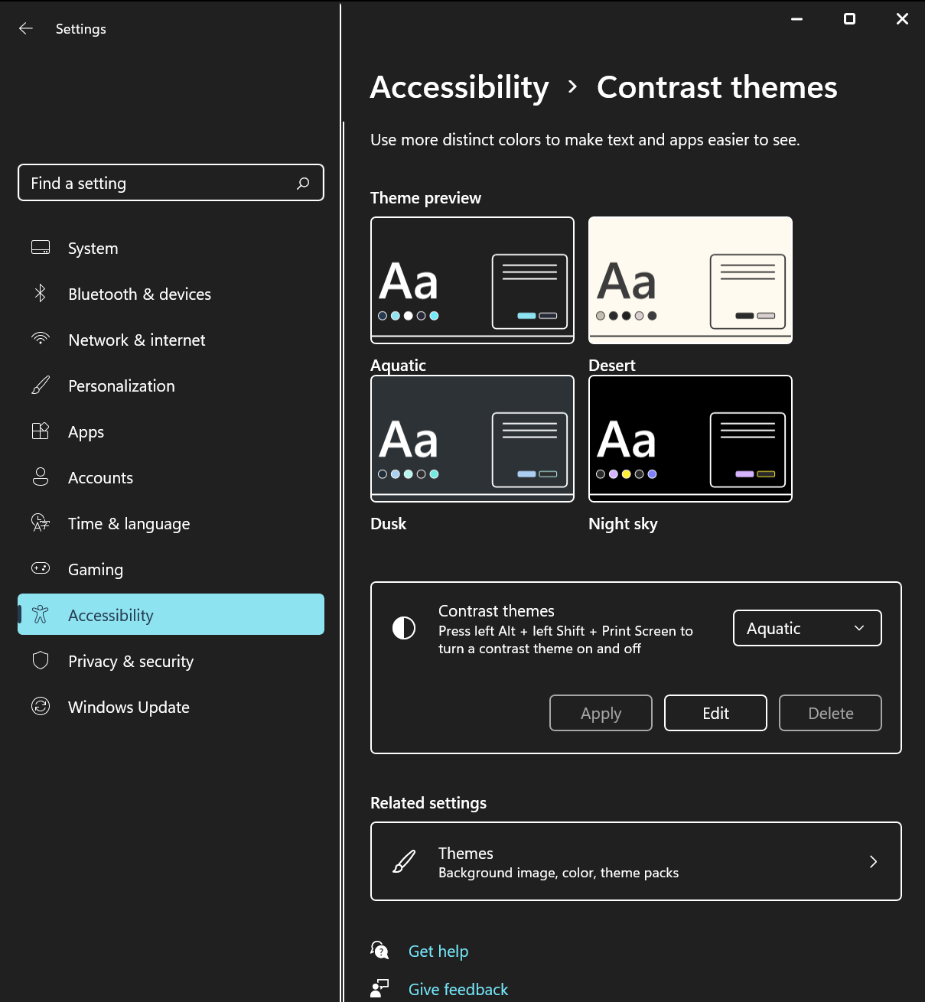Click the Windows Update icon

pyautogui.click(x=40, y=707)
